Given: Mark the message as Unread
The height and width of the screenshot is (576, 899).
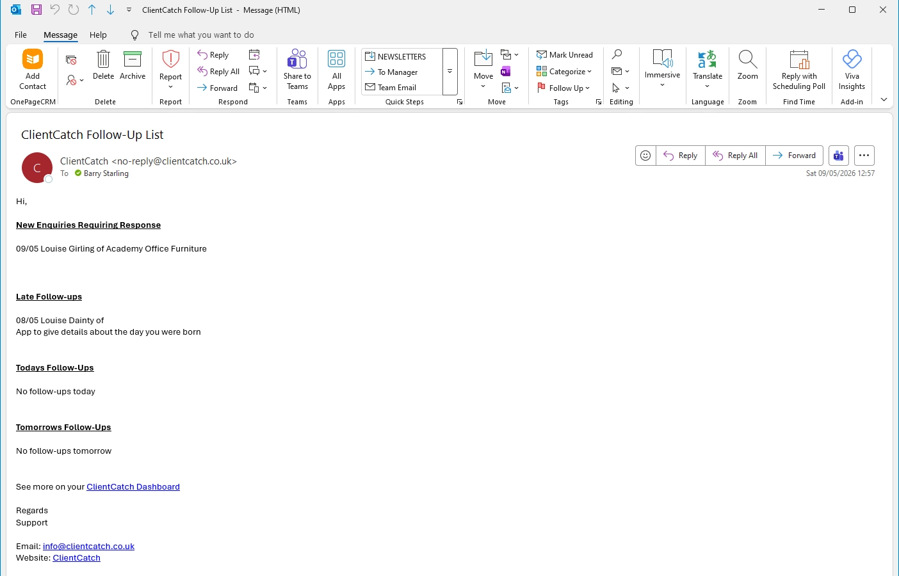Looking at the screenshot, I should coord(565,55).
